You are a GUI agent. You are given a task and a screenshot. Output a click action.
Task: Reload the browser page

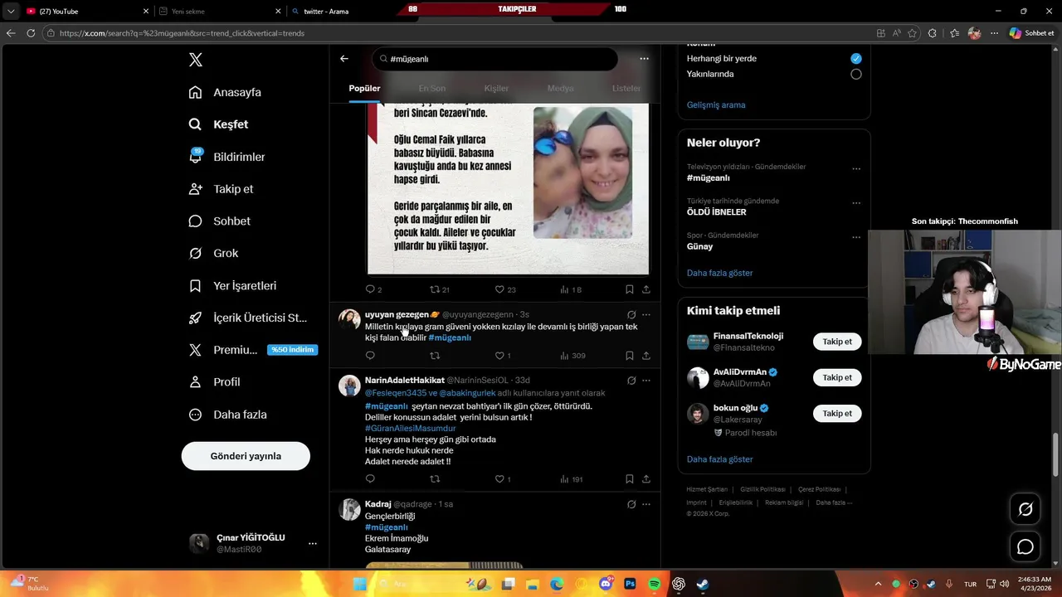(x=31, y=33)
